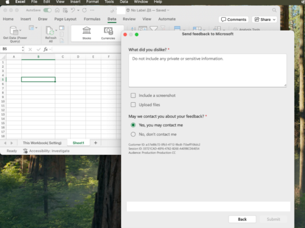Switch to the Home ribbon tab

point(8,19)
